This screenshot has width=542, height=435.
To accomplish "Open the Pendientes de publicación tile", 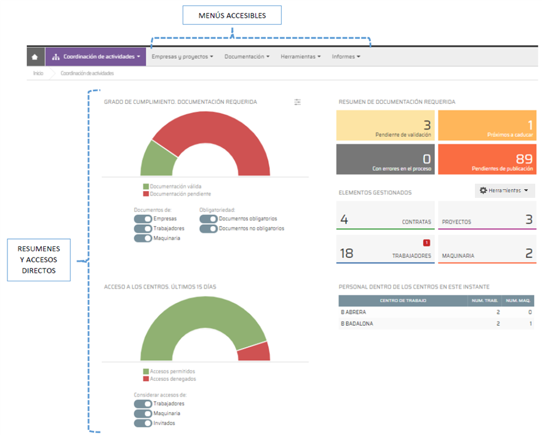I will [487, 159].
